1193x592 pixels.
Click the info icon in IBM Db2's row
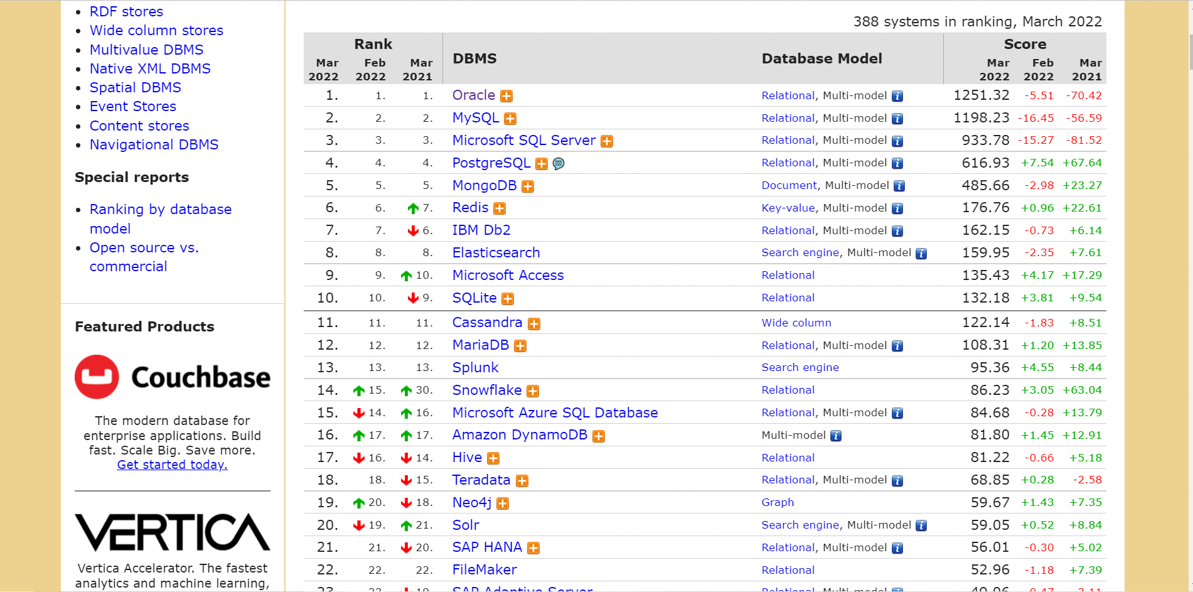point(897,231)
